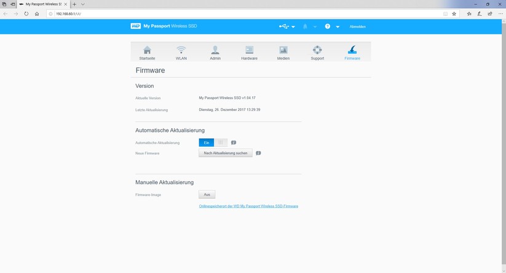Screen dimensions: 506x273
Task: Show info tooltip for Automatische Aktualisierung
Action: click(234, 142)
